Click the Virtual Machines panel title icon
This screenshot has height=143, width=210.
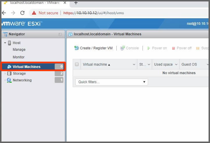tap(70, 34)
